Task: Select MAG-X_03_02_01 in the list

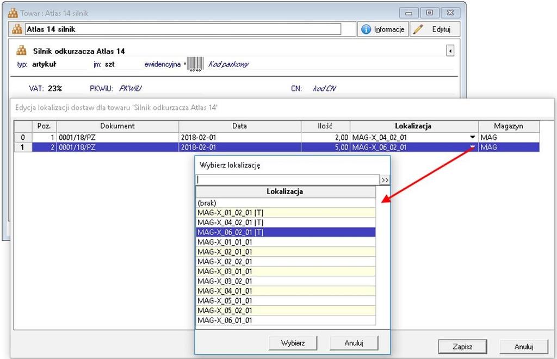Action: click(x=286, y=281)
